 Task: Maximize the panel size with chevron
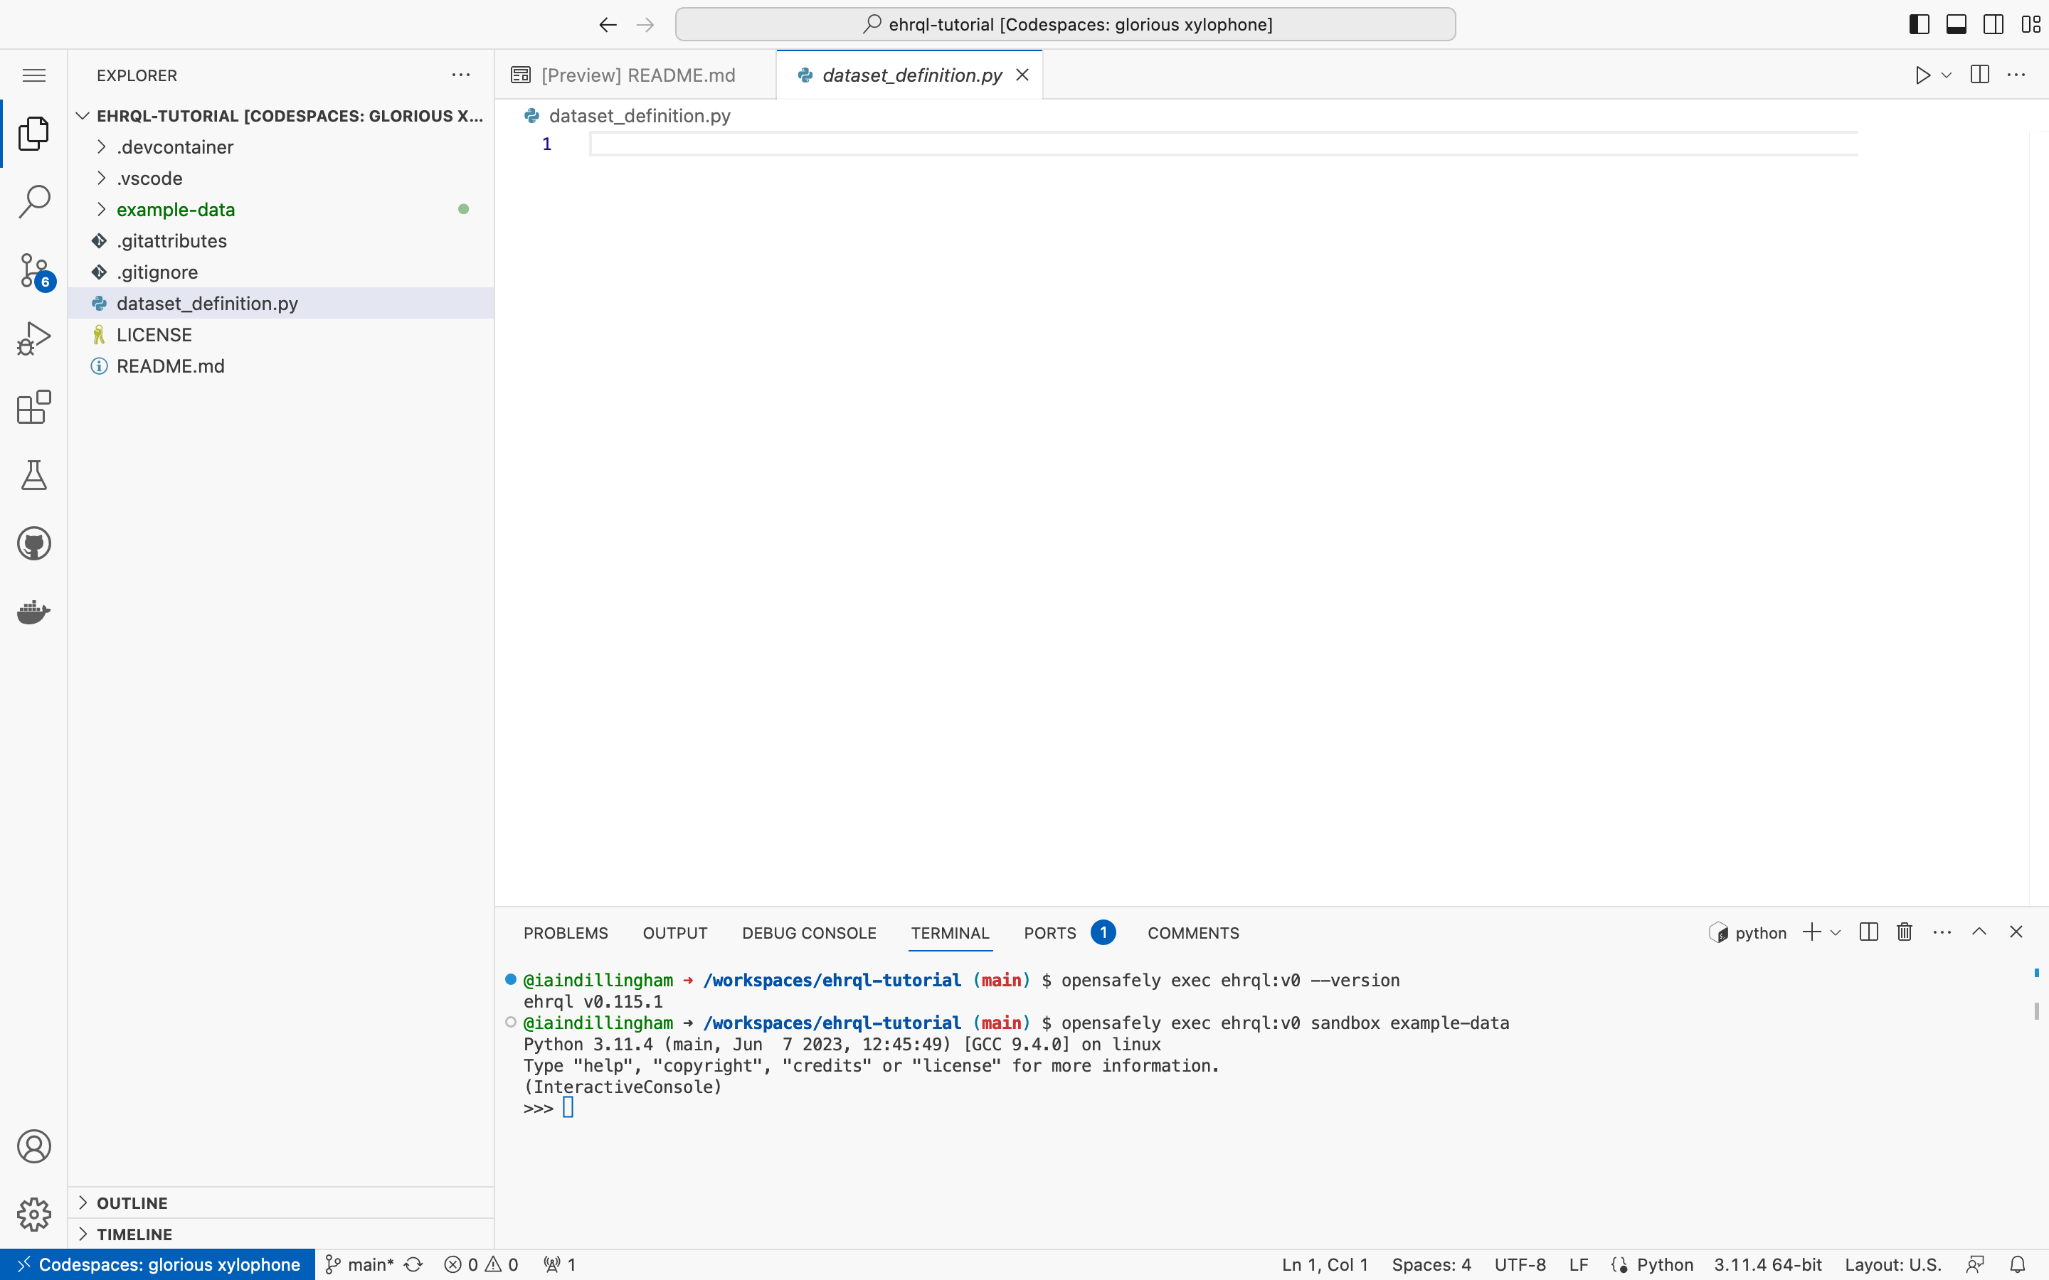tap(1979, 932)
